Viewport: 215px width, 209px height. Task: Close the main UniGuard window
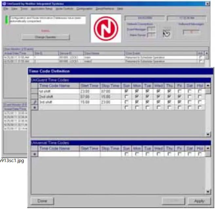click(x=208, y=4)
